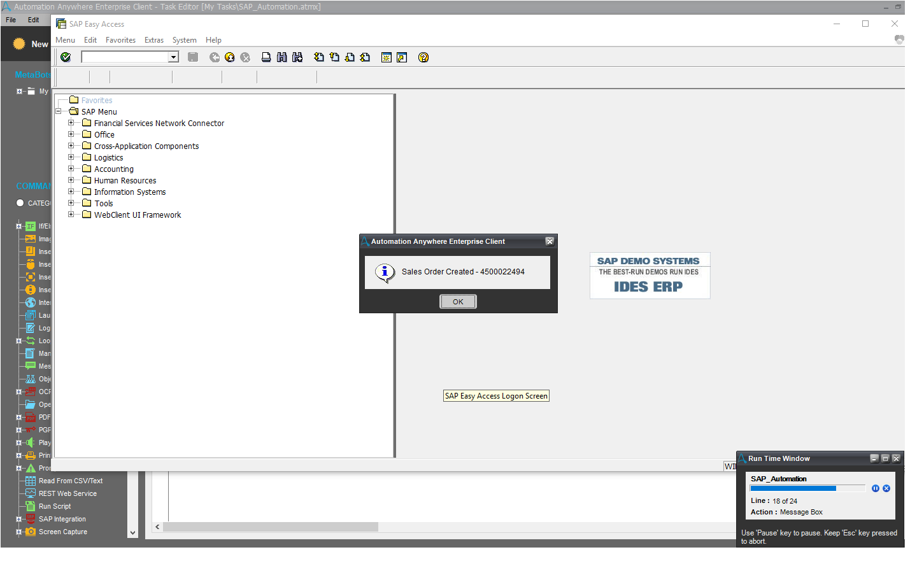Expand Financial Services Network Connector folder
The image size is (917, 573).
tap(71, 123)
